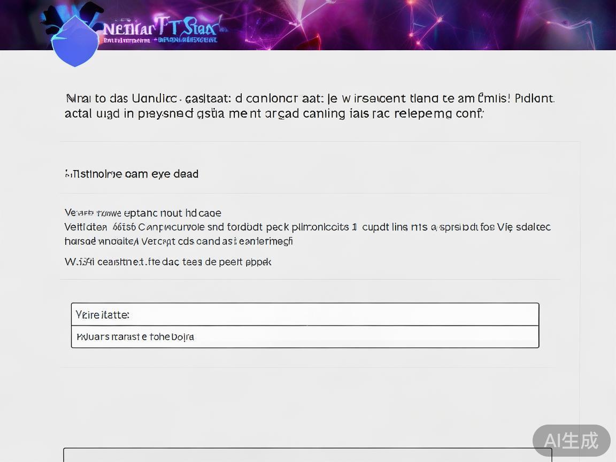
Task: Click the AI生成 badge
Action: (x=571, y=440)
